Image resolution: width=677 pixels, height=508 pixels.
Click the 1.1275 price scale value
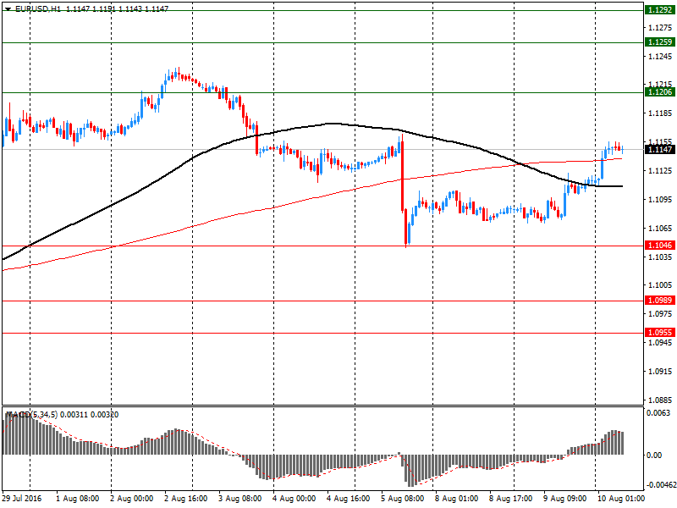click(x=660, y=28)
